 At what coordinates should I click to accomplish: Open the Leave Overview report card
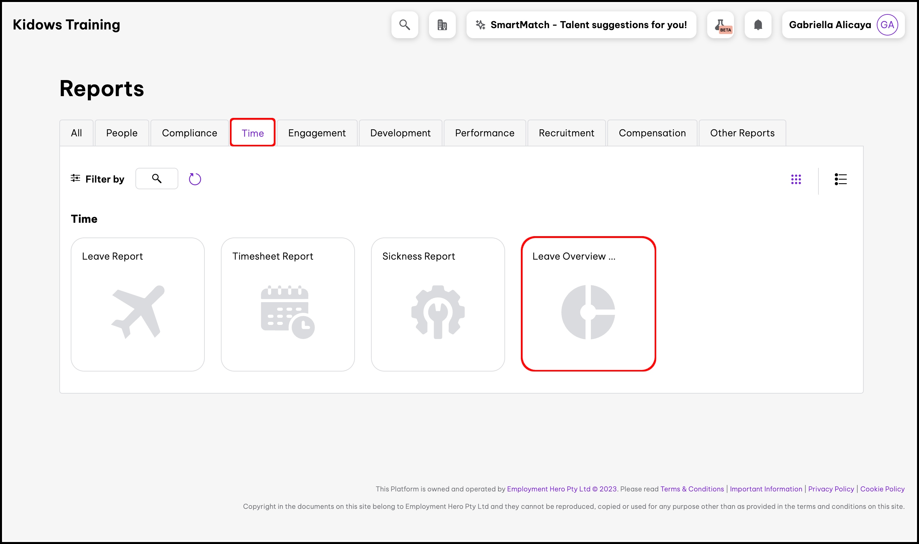click(588, 304)
